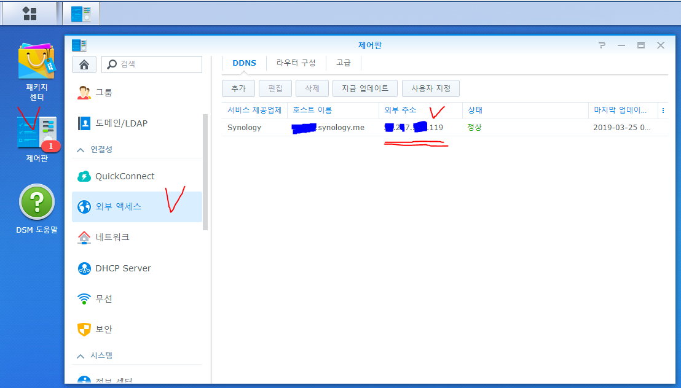
Task: Click the 2019-03-25 last update cell
Action: 623,128
